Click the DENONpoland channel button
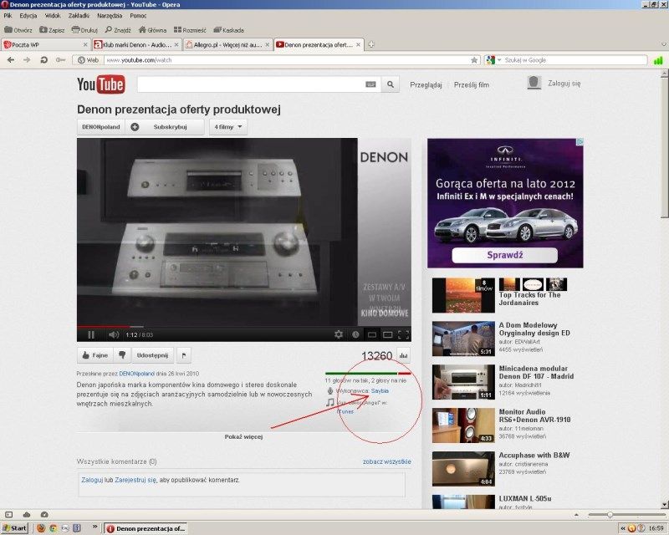Image resolution: width=669 pixels, height=535 pixels. tap(100, 127)
